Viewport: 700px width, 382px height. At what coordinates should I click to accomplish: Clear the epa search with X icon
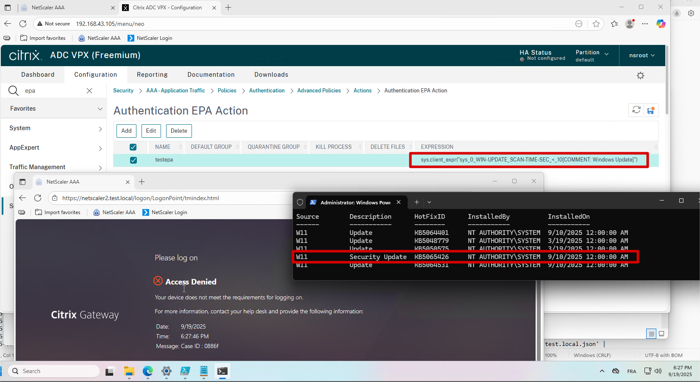(89, 91)
